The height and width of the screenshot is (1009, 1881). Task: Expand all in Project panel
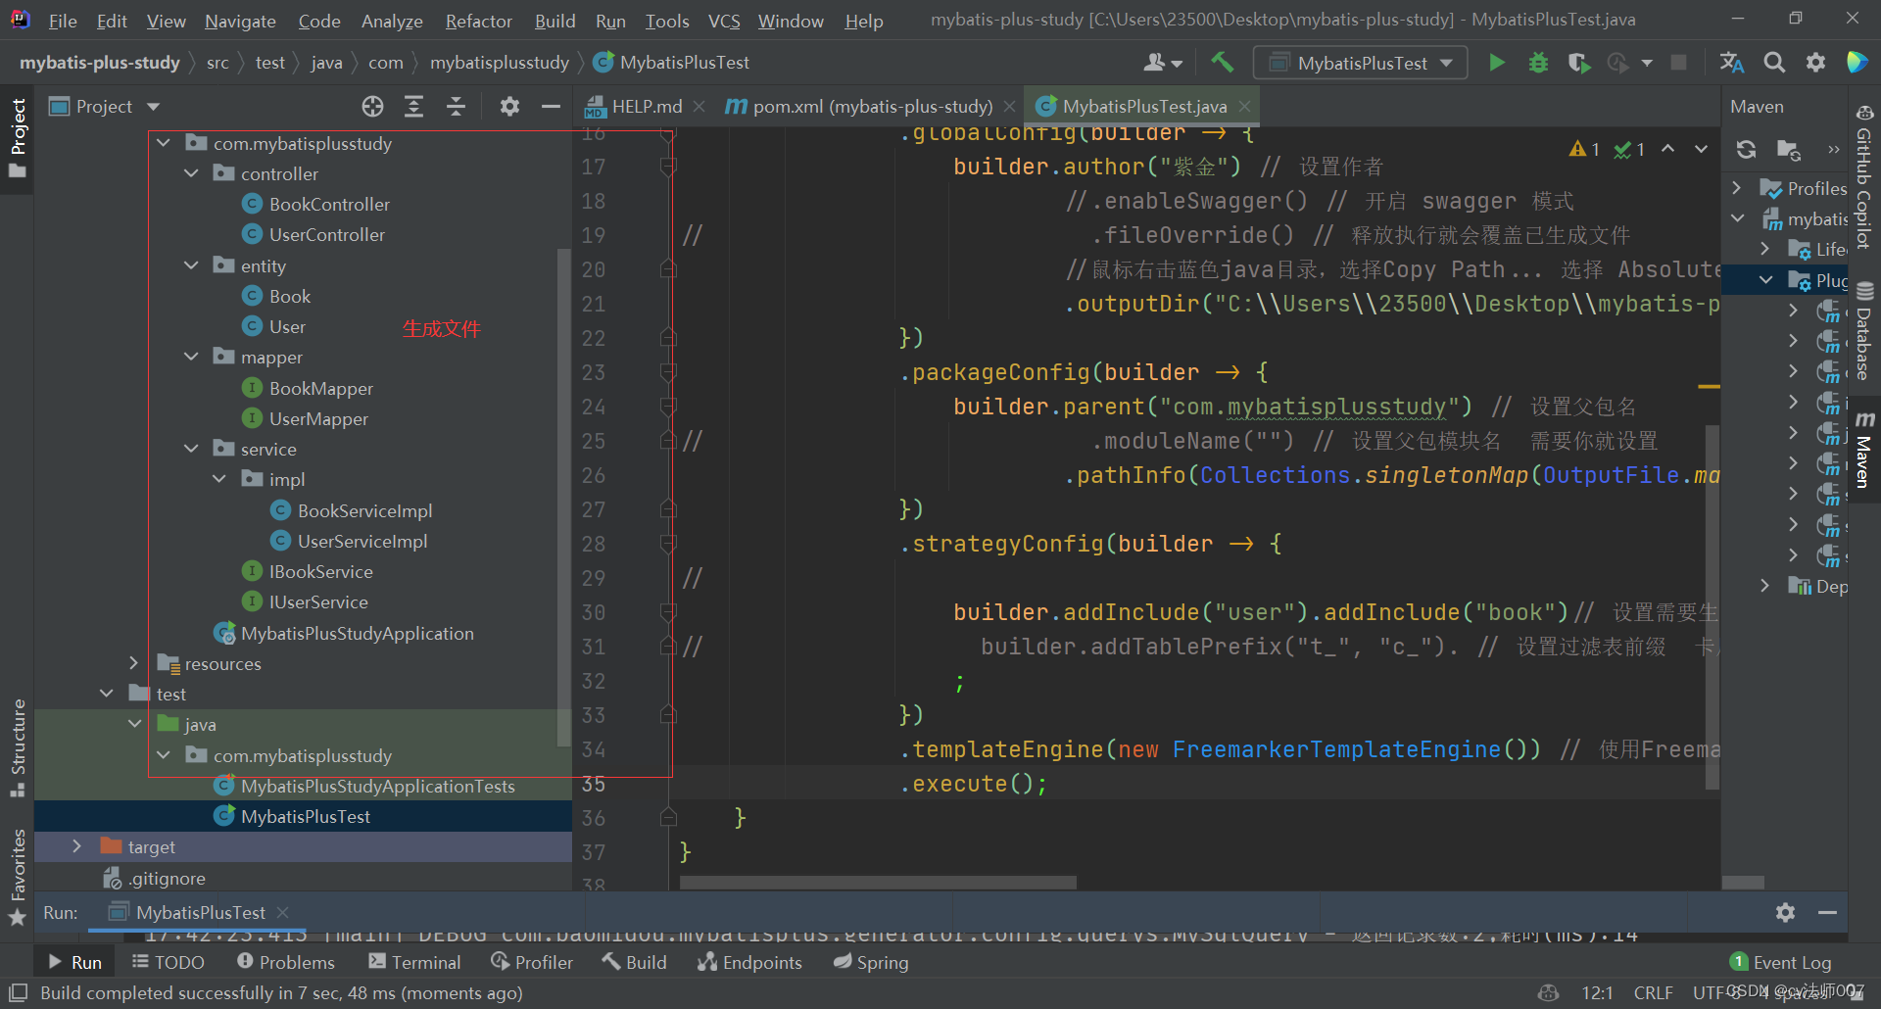(x=414, y=106)
